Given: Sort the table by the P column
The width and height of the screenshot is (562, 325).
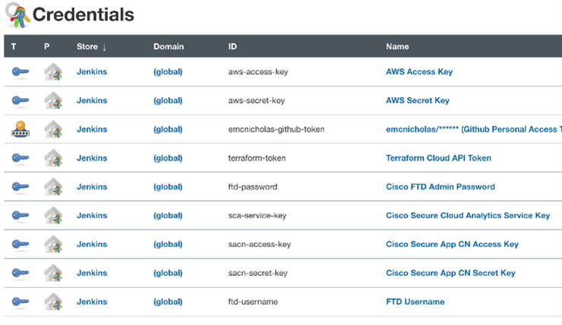Looking at the screenshot, I should click(x=46, y=46).
